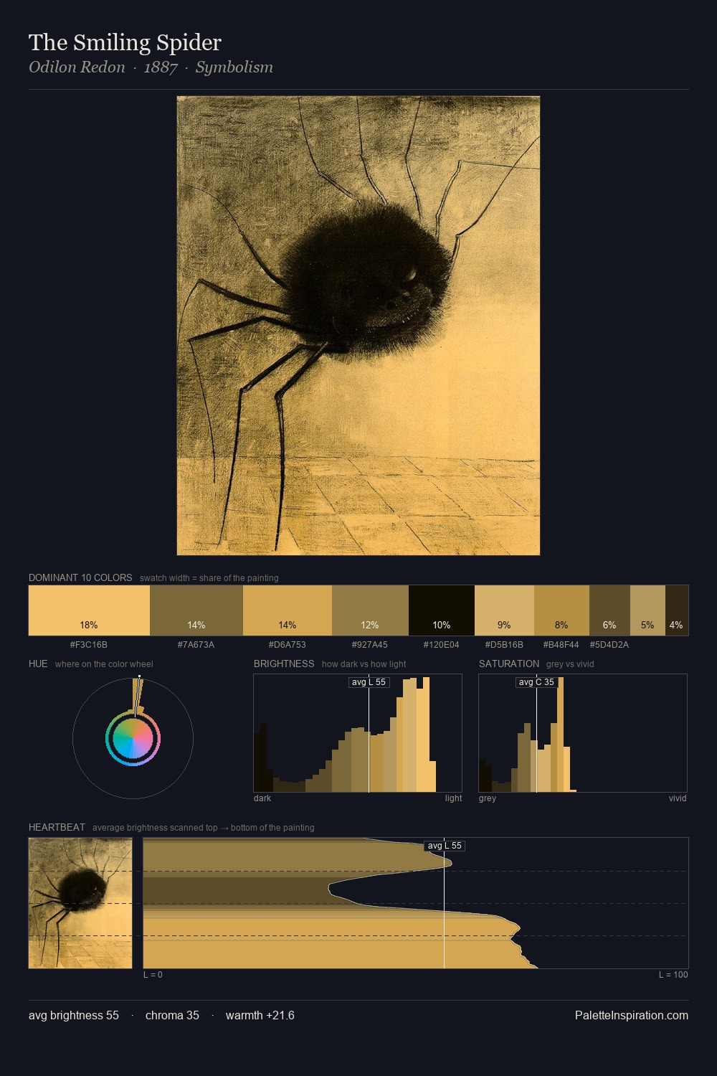Select the #B48F44 hex label
717x1076 pixels.
point(561,645)
